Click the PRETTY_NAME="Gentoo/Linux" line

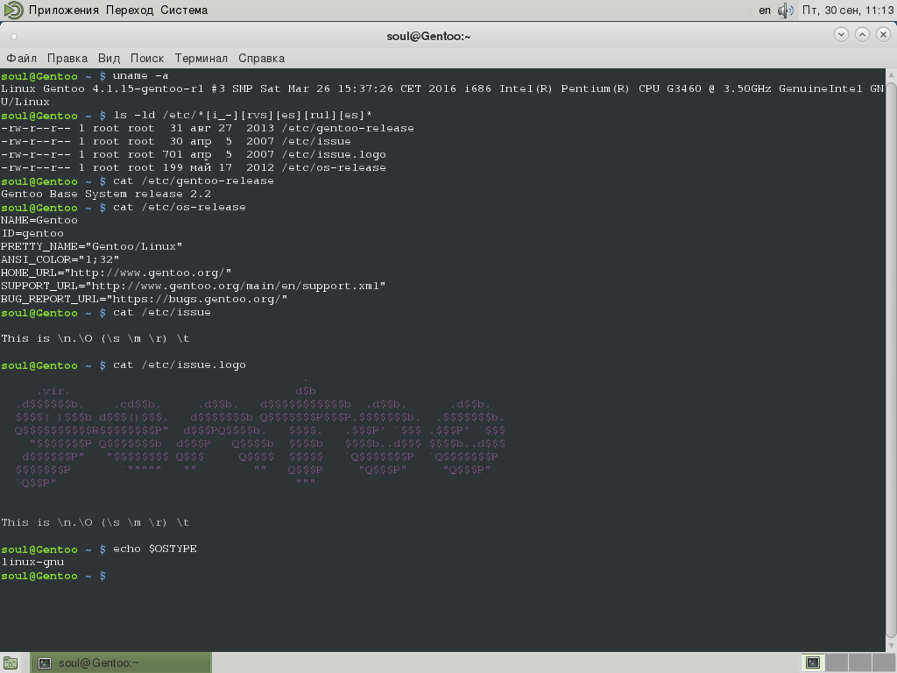pos(91,246)
